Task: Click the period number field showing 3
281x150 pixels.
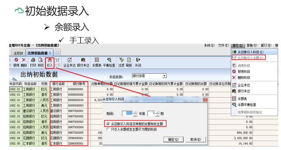Action: pos(151,113)
